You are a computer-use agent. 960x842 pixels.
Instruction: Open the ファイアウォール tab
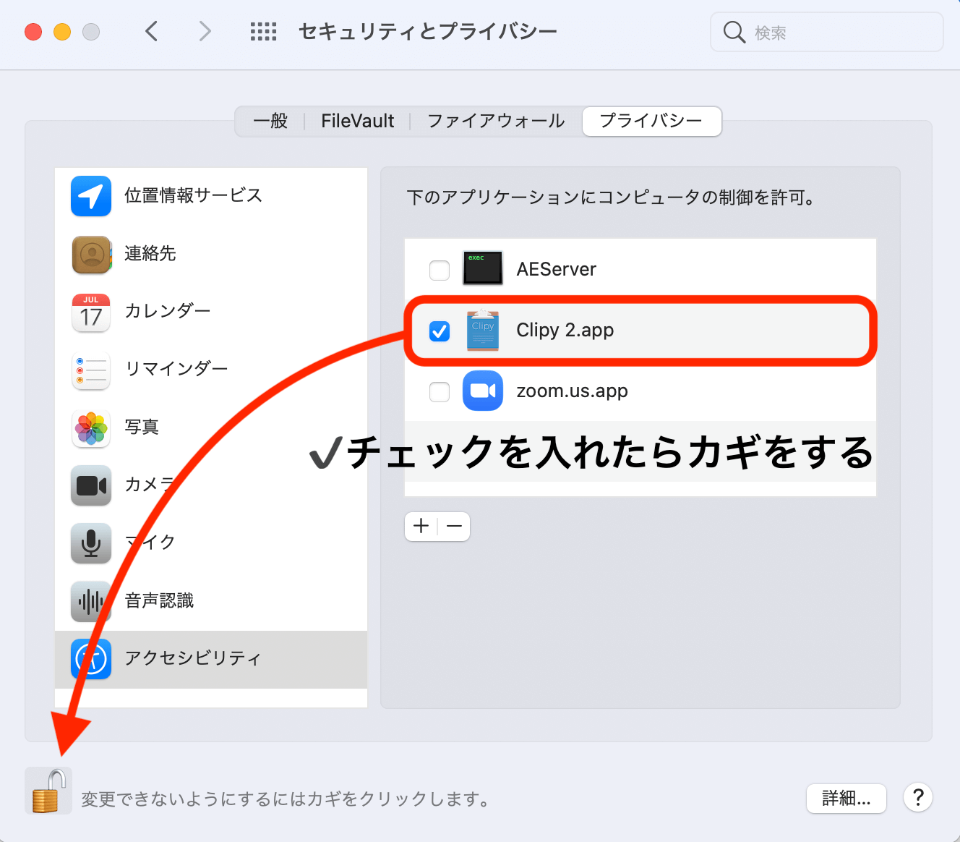click(x=495, y=121)
